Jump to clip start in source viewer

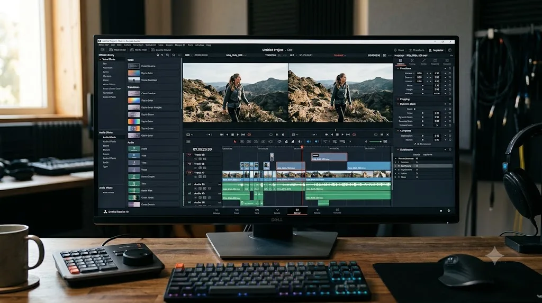pos(222,135)
